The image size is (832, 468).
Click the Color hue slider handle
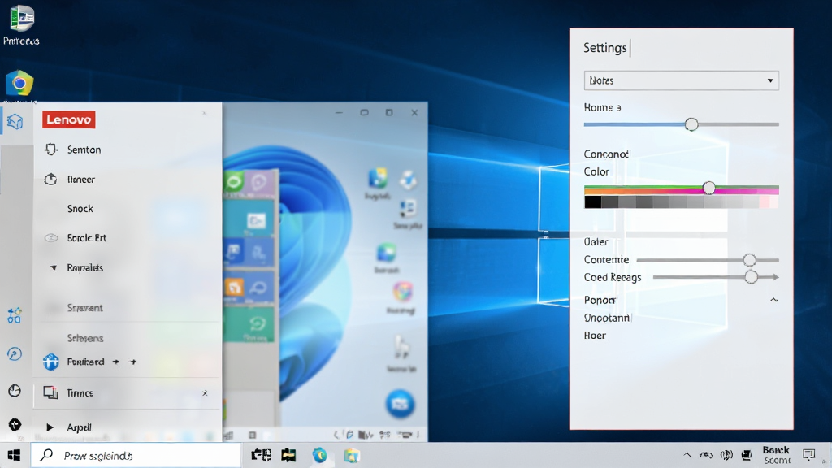pos(708,188)
